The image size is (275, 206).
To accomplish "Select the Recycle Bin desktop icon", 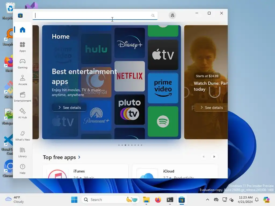I will tap(8, 11).
